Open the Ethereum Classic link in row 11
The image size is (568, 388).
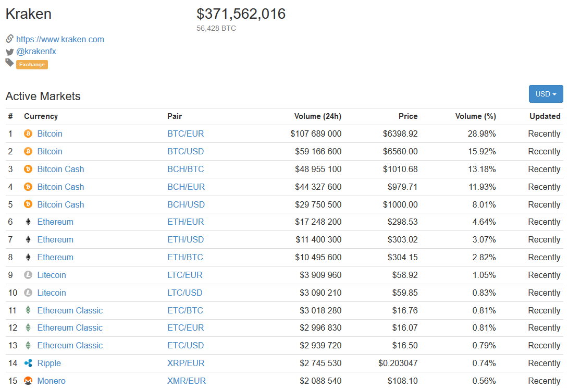[x=70, y=310]
